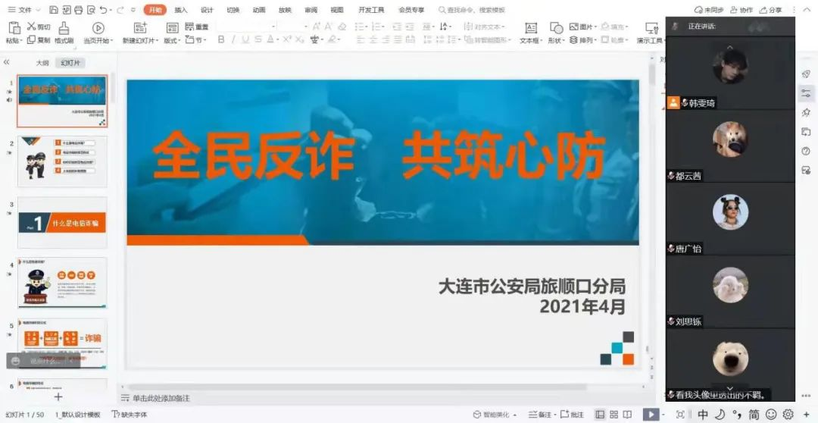818x423 pixels.
Task: Switch to slide sorter grid view
Action: tap(613, 415)
